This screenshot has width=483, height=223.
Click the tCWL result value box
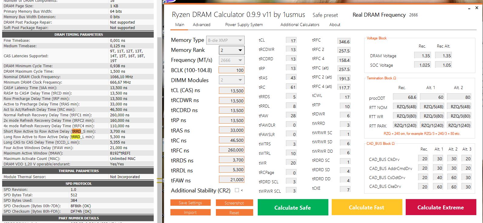click(x=345, y=97)
